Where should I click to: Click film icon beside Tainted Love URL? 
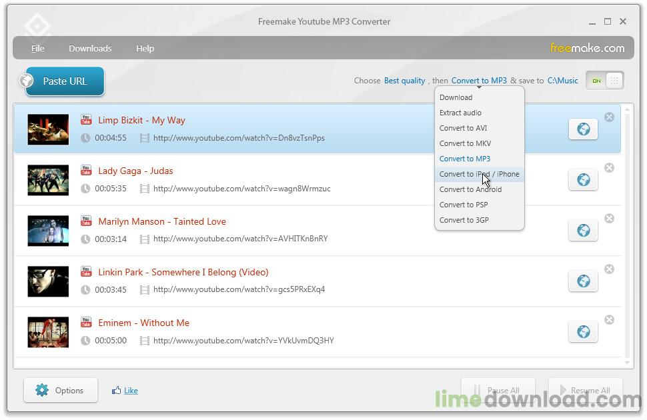pos(145,239)
